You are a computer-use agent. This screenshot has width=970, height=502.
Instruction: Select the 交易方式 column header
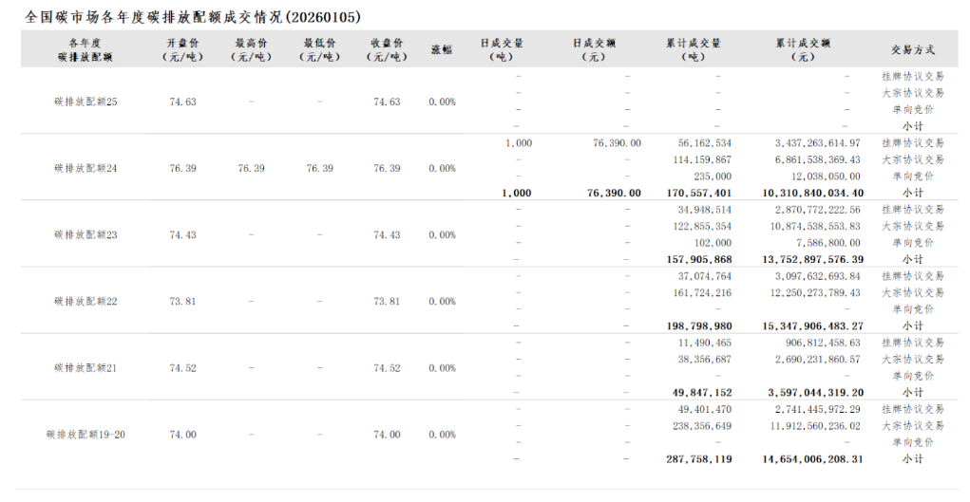pyautogui.click(x=912, y=49)
